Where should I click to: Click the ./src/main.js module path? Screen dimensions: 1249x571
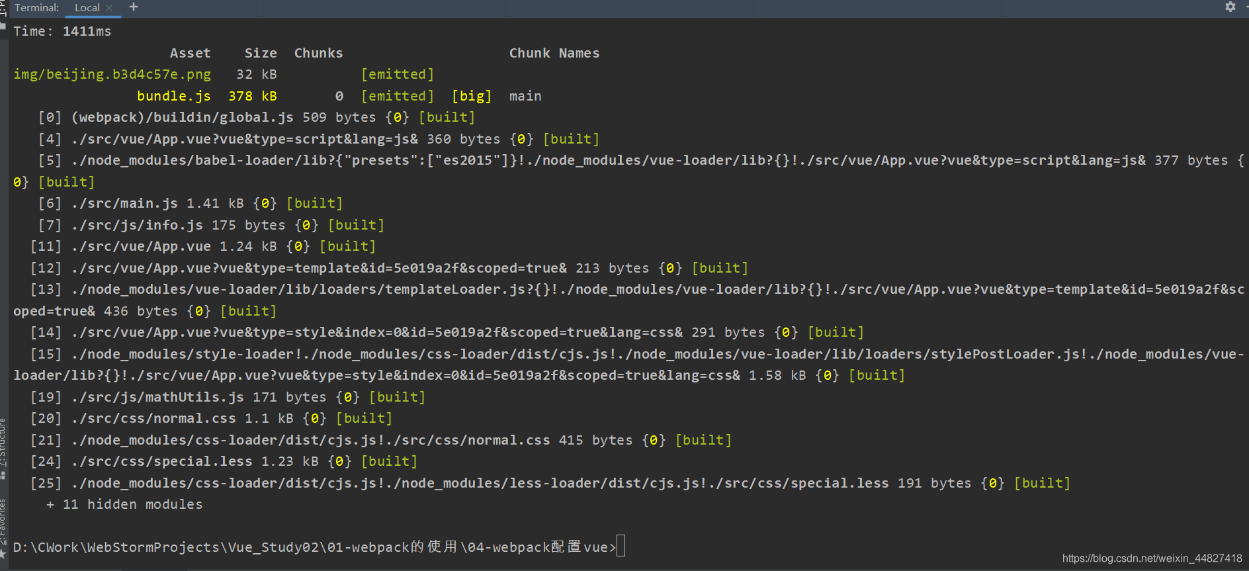124,203
